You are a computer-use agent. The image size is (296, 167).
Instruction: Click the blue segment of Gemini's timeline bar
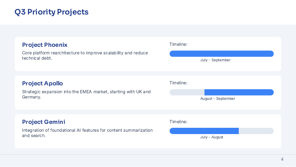point(204,131)
